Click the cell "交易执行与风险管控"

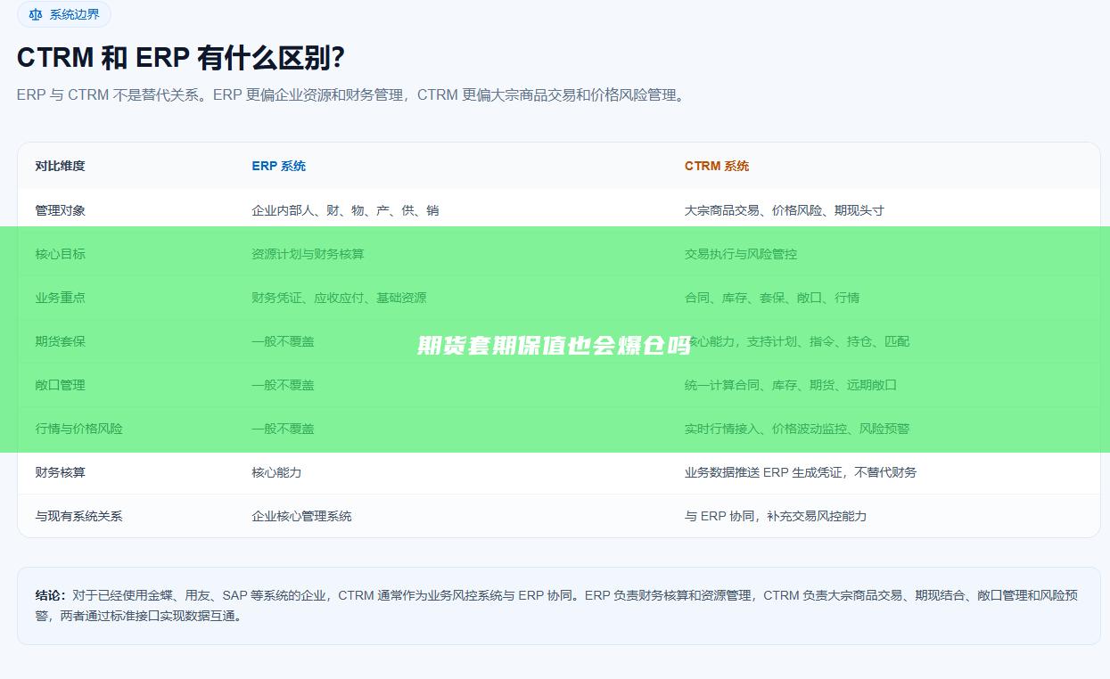[x=741, y=254]
